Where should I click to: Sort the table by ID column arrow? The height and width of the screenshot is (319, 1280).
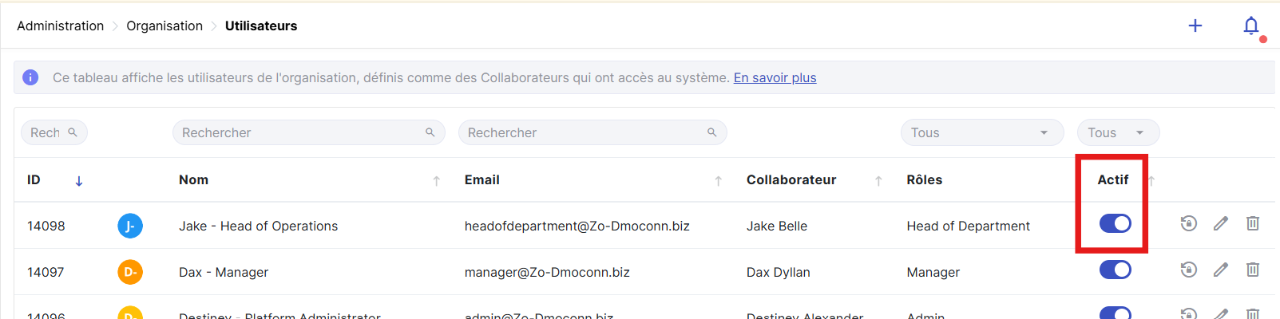tap(78, 181)
